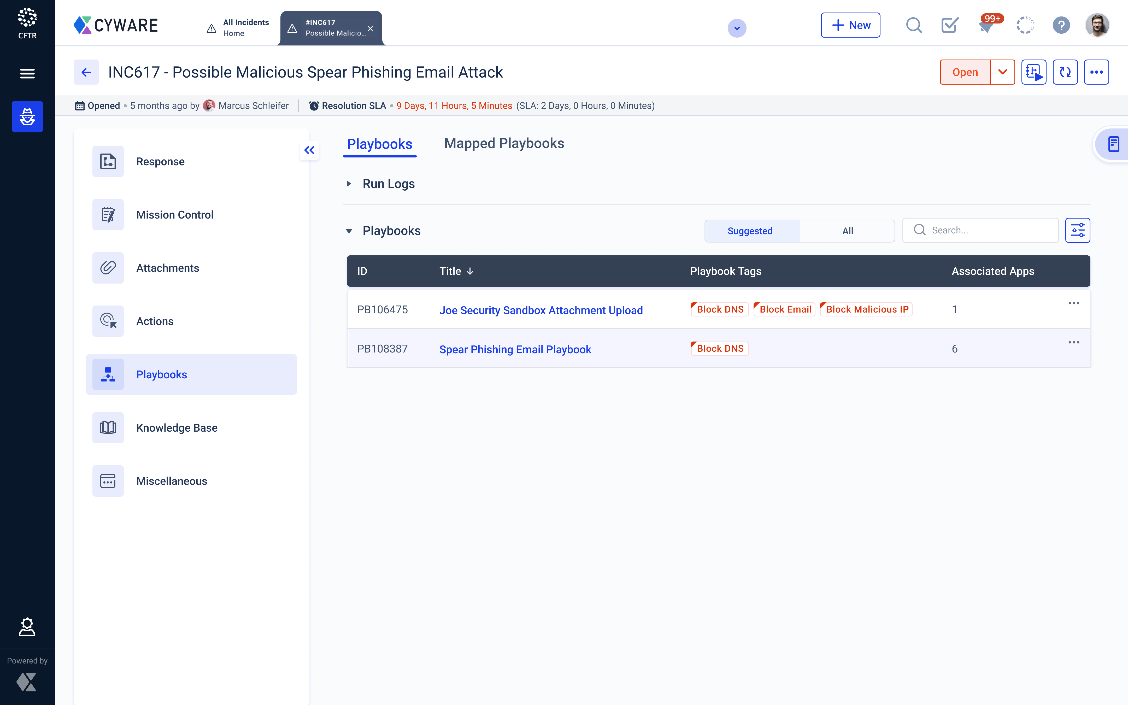
Task: Click Marcus Schleifer's name
Action: (254, 106)
